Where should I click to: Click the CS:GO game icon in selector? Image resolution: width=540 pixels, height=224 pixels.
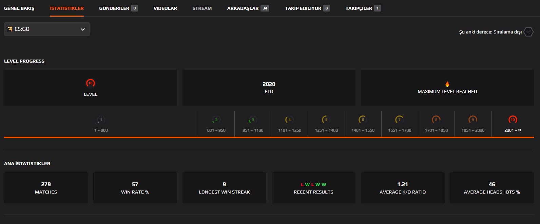pyautogui.click(x=9, y=29)
